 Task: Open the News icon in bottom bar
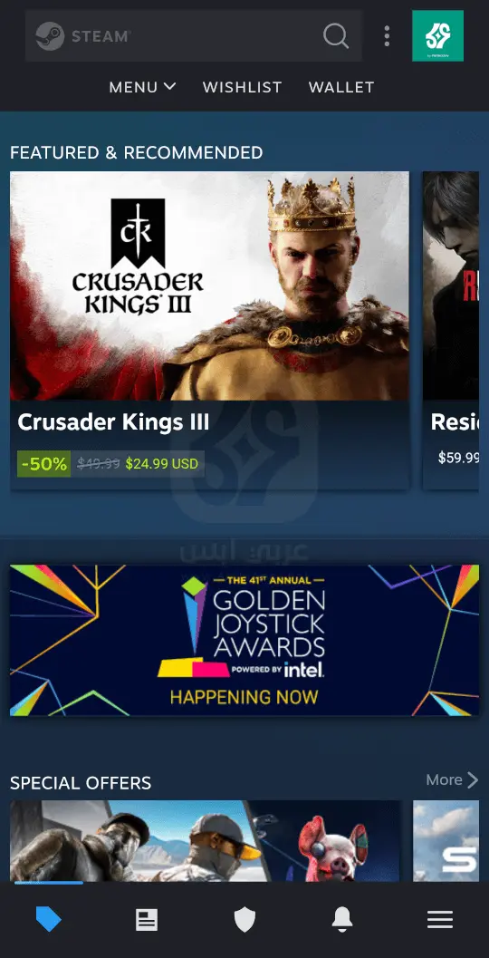point(147,920)
